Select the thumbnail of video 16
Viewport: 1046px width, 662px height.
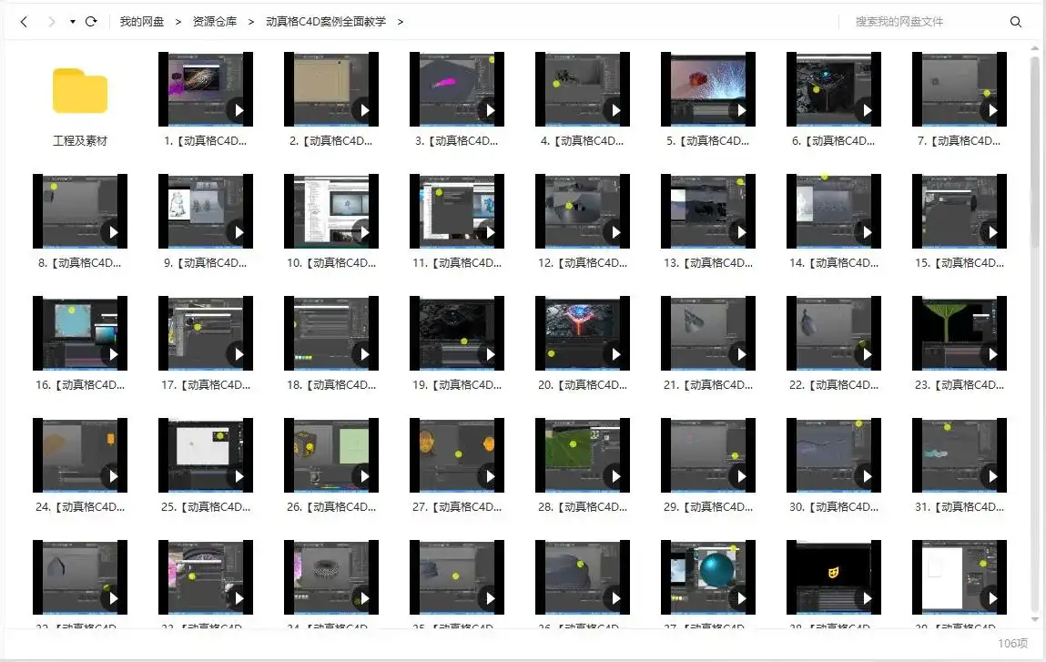(79, 332)
